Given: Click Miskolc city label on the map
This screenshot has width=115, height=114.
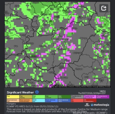Looking at the screenshot, I should pos(74,28).
